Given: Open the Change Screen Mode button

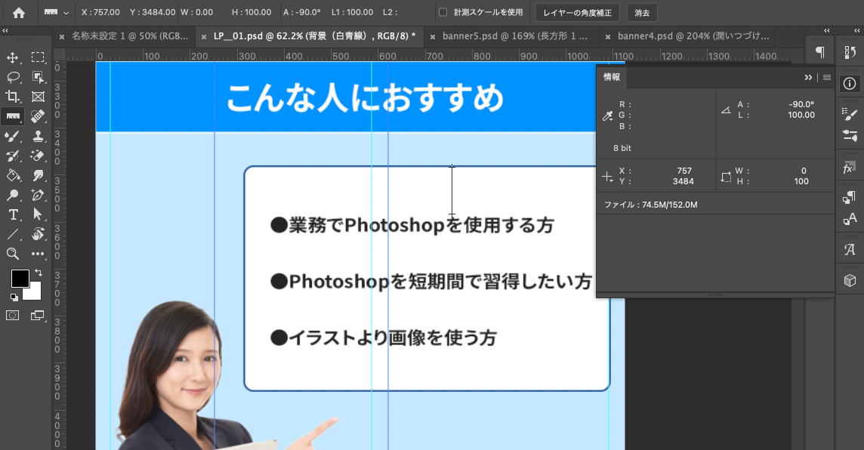Looking at the screenshot, I should point(38,315).
